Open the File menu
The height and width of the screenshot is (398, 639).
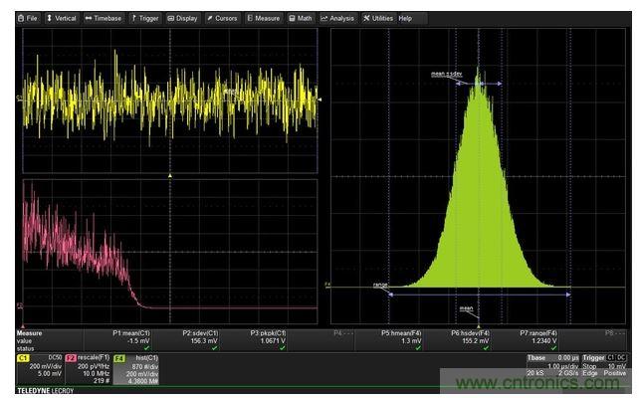click(20, 18)
